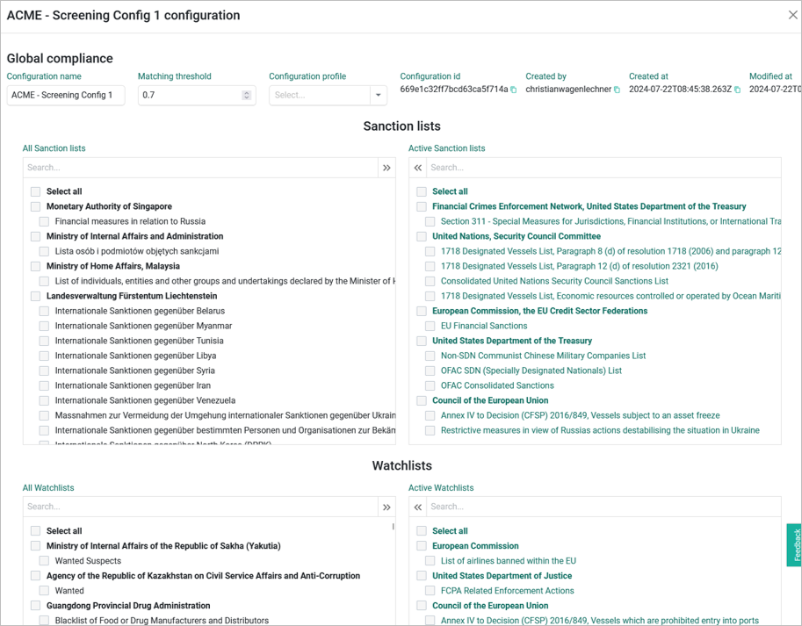Close the configuration dialog
Screen dimensions: 802x626
[793, 15]
